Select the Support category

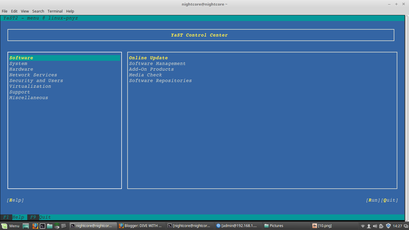pos(19,92)
